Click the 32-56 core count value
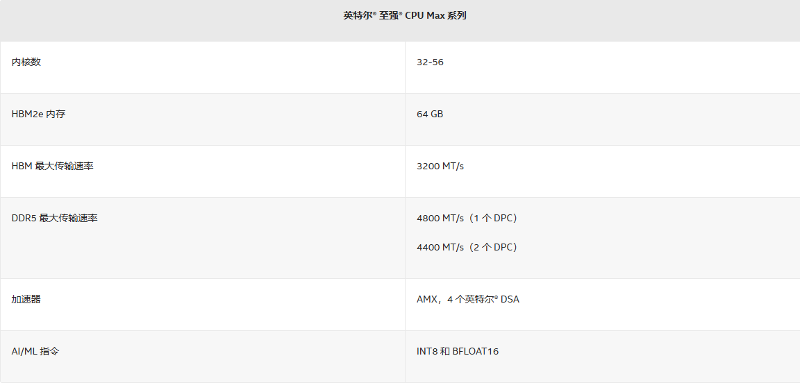The width and height of the screenshot is (800, 383). 430,62
